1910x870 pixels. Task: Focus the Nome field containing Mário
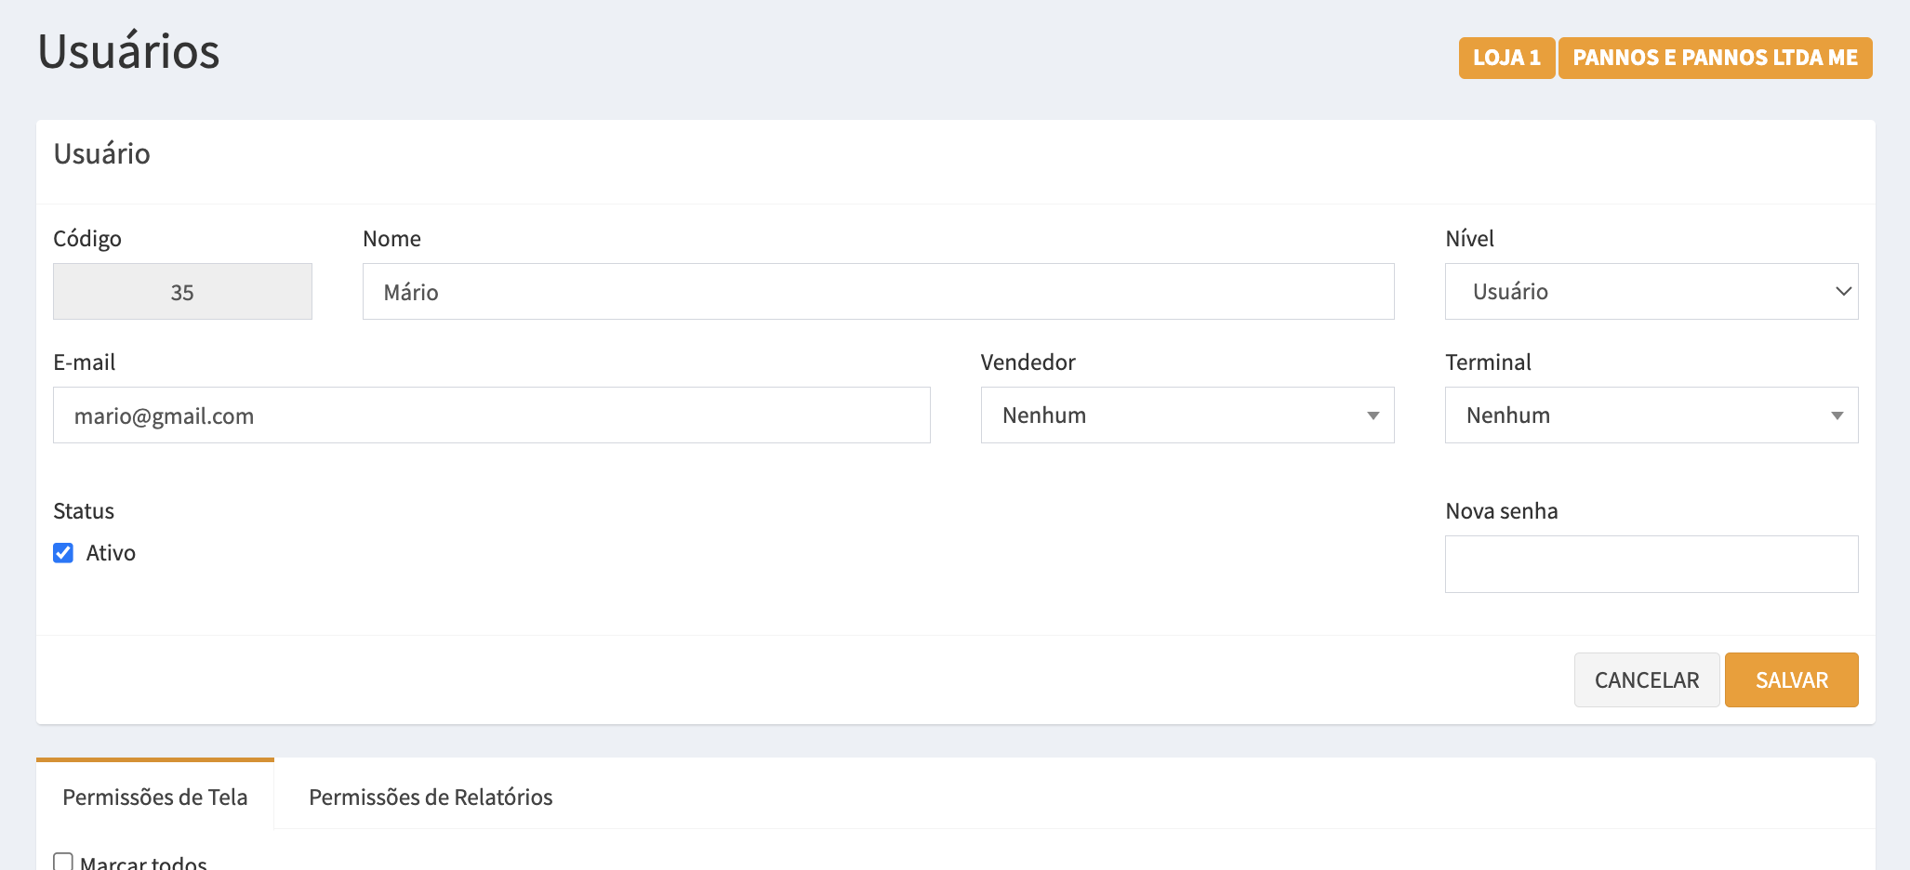pos(878,292)
